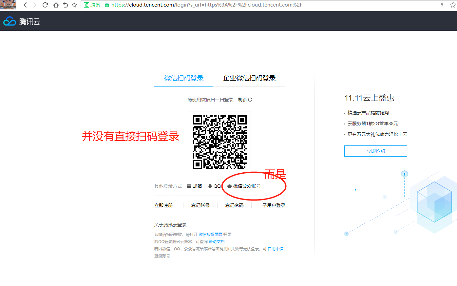The width and height of the screenshot is (457, 286).
Task: Click the WeChat login QR code
Action: pyautogui.click(x=220, y=142)
